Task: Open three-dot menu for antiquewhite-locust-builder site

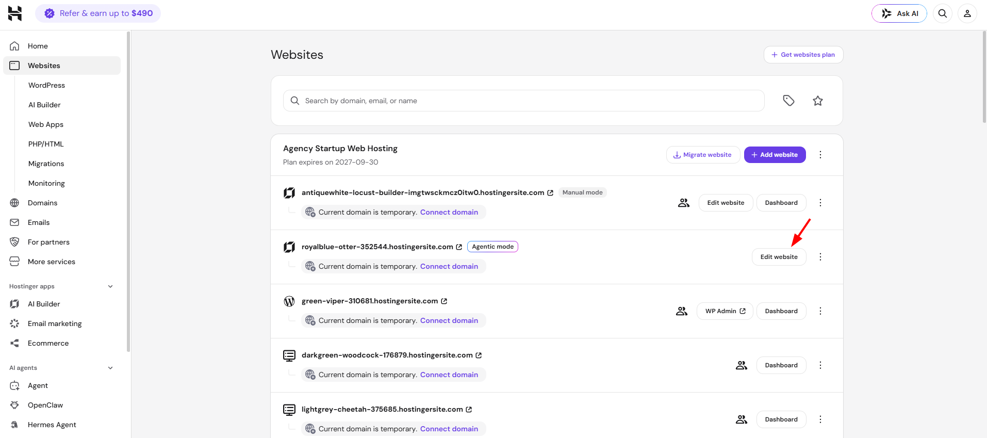Action: coord(820,203)
